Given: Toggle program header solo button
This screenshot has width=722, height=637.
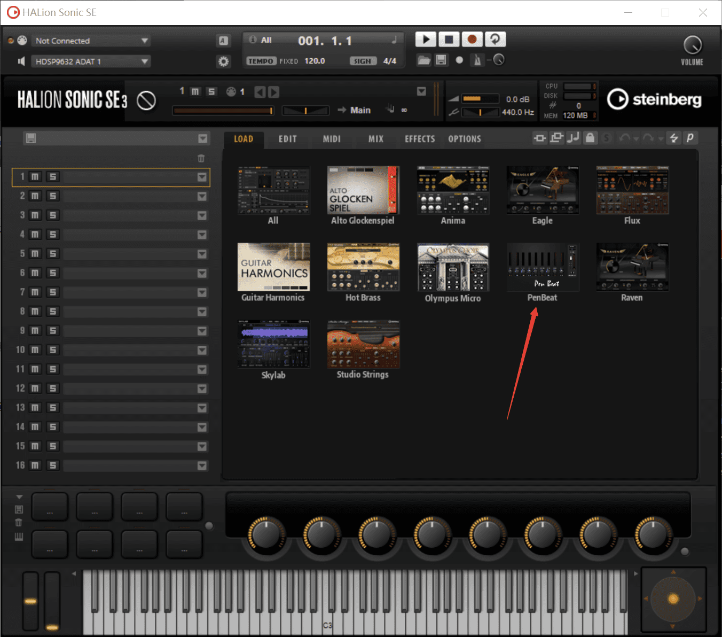Looking at the screenshot, I should point(211,92).
